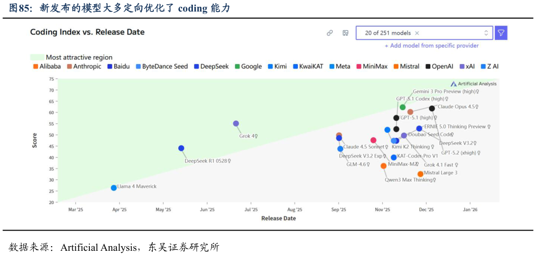Click the Qwen3 Max Thinking data point
This screenshot has width=536, height=256.
384,166
